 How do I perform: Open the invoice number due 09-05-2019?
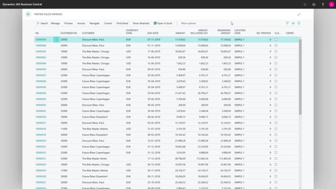point(41,69)
